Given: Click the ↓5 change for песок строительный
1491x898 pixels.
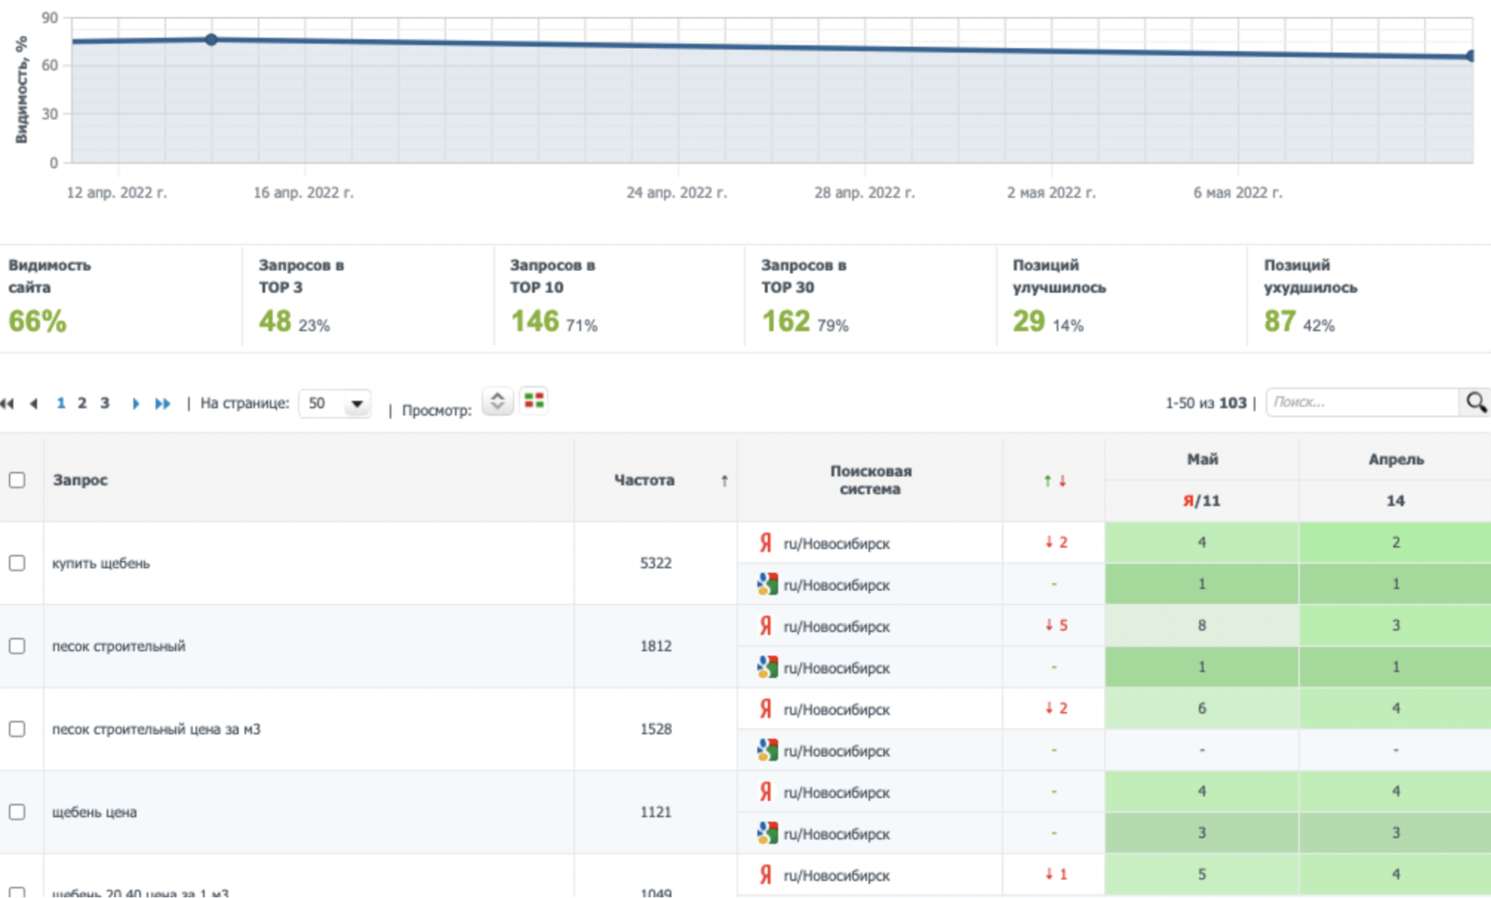Looking at the screenshot, I should point(1056,626).
